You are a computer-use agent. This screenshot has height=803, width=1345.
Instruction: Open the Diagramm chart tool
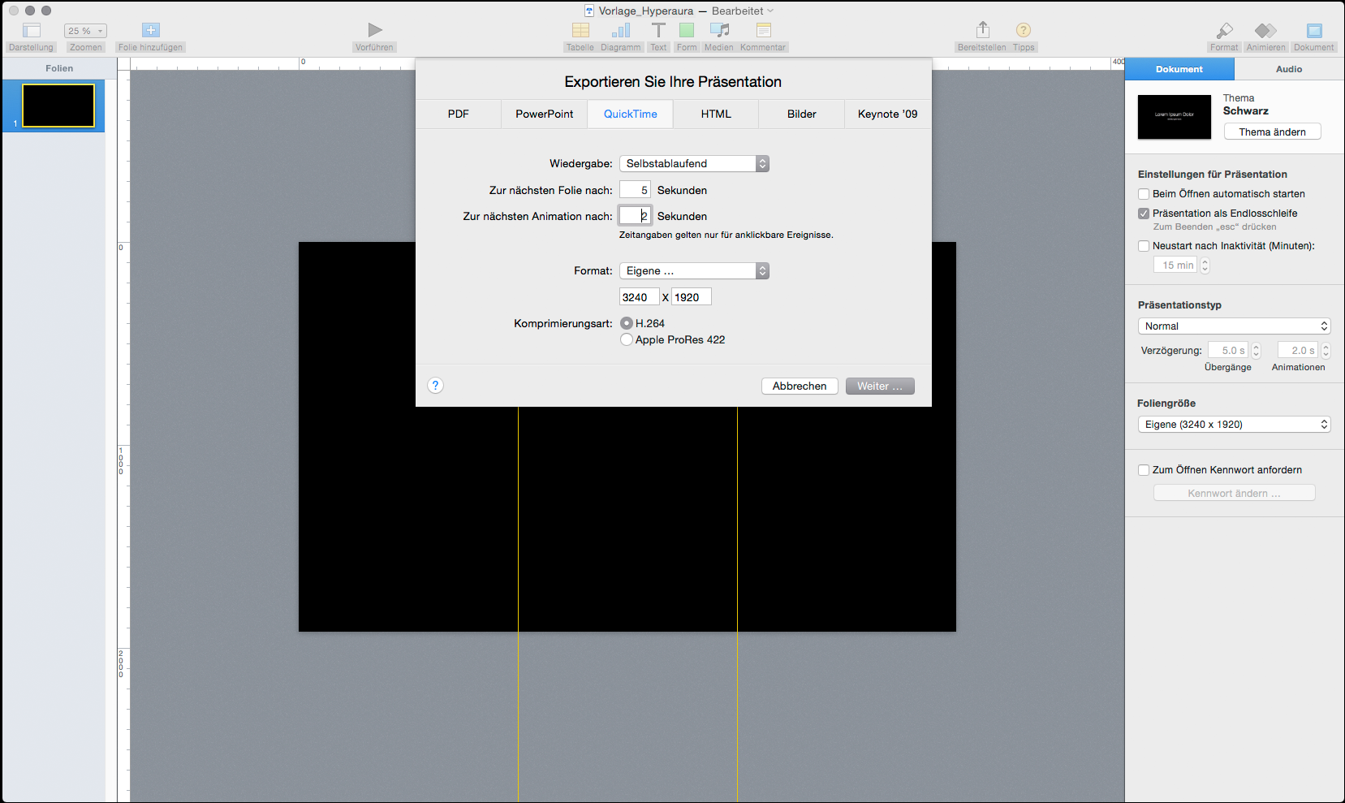[x=621, y=30]
